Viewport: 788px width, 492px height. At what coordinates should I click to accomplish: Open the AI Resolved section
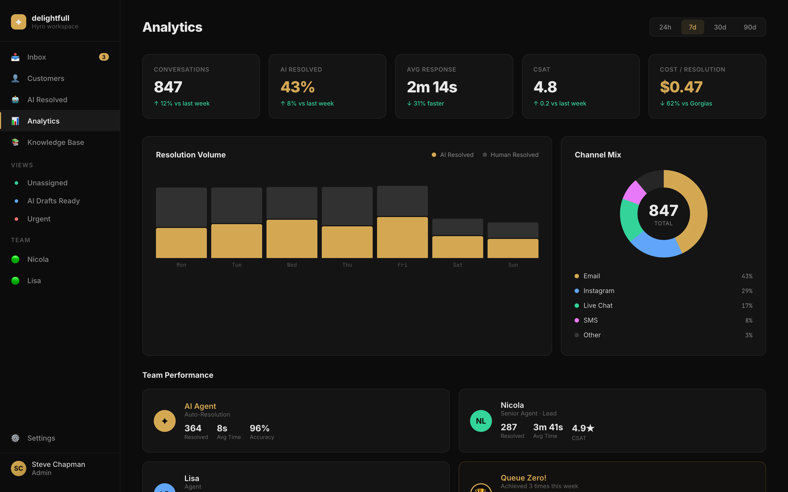tap(47, 99)
